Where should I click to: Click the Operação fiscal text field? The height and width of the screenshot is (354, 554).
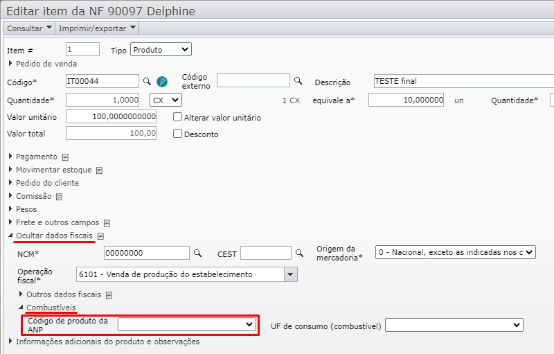pos(180,274)
